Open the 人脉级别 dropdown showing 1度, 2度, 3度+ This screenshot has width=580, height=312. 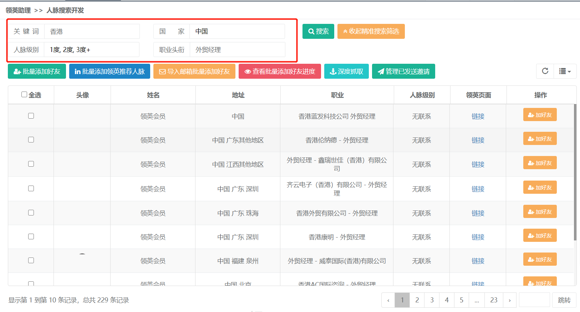(x=92, y=50)
